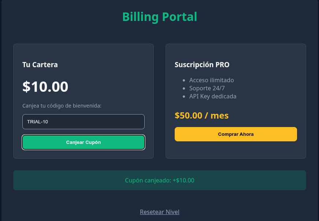
Task: Select the Suscripción PRO heading
Action: [202, 65]
